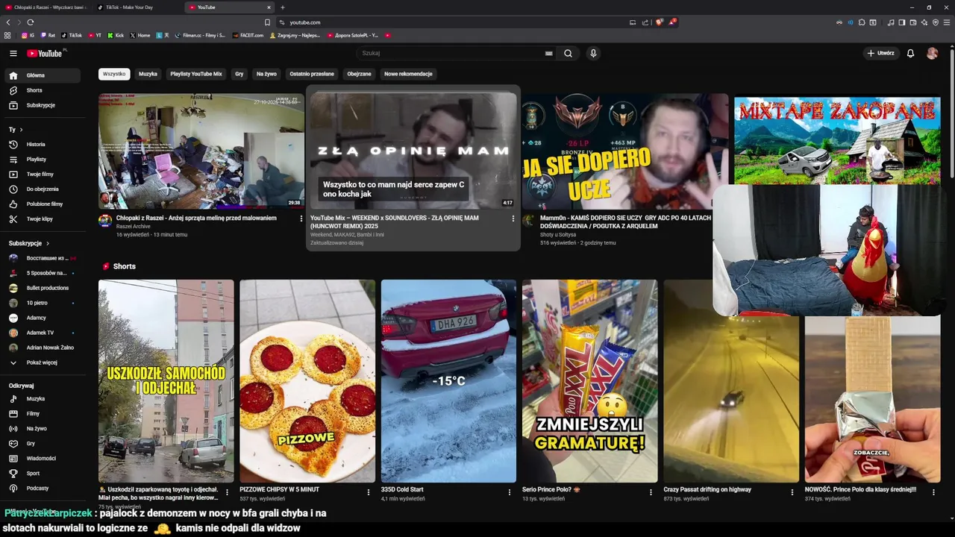955x537 pixels.
Task: Play the Anżej sprząta melinę video thumbnail
Action: tap(201, 151)
